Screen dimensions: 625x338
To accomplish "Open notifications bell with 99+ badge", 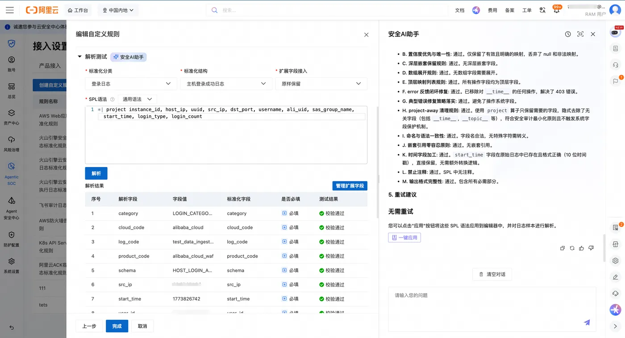I will tap(556, 10).
